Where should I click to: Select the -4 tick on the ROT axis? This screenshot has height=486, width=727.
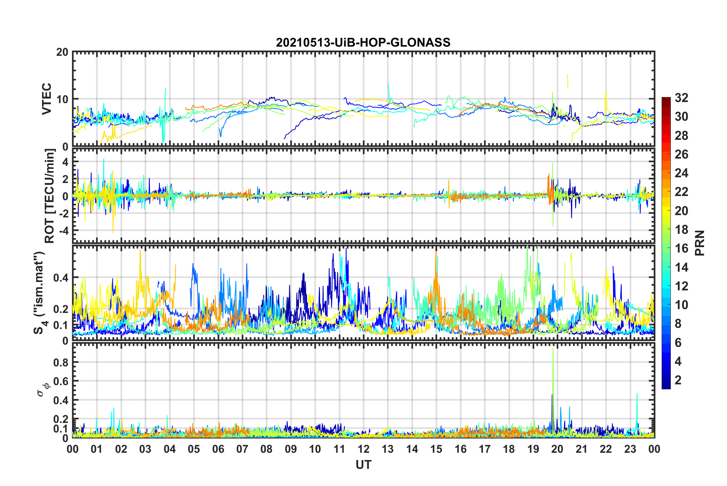click(x=64, y=230)
